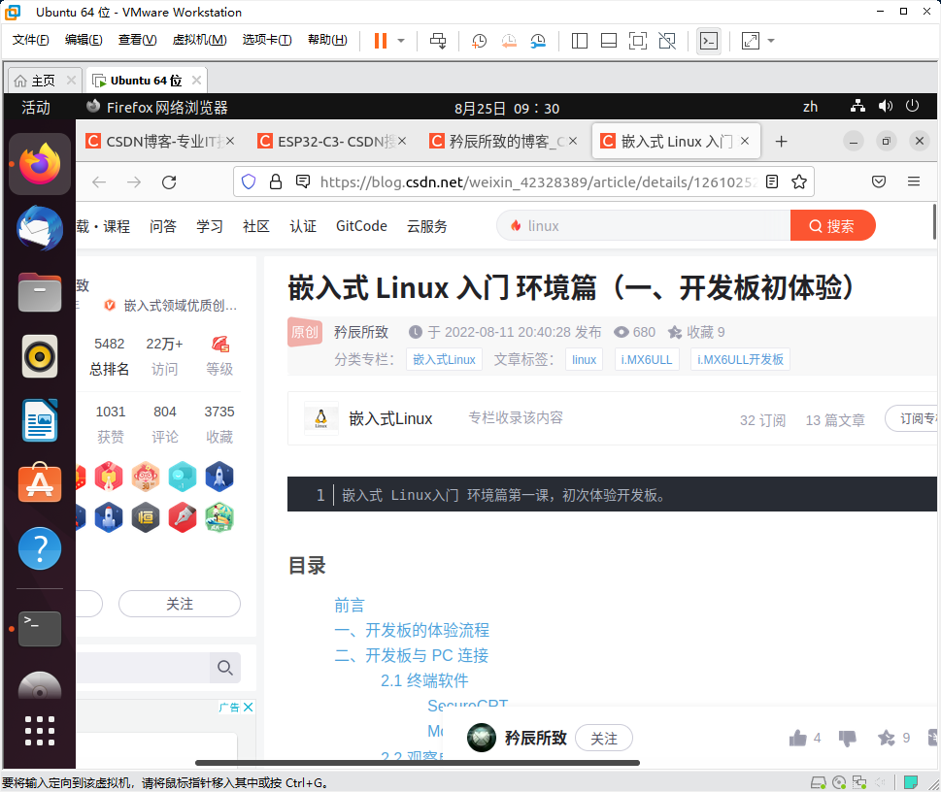This screenshot has height=792, width=941.
Task: Click 活动 activities button
Action: tap(36, 108)
